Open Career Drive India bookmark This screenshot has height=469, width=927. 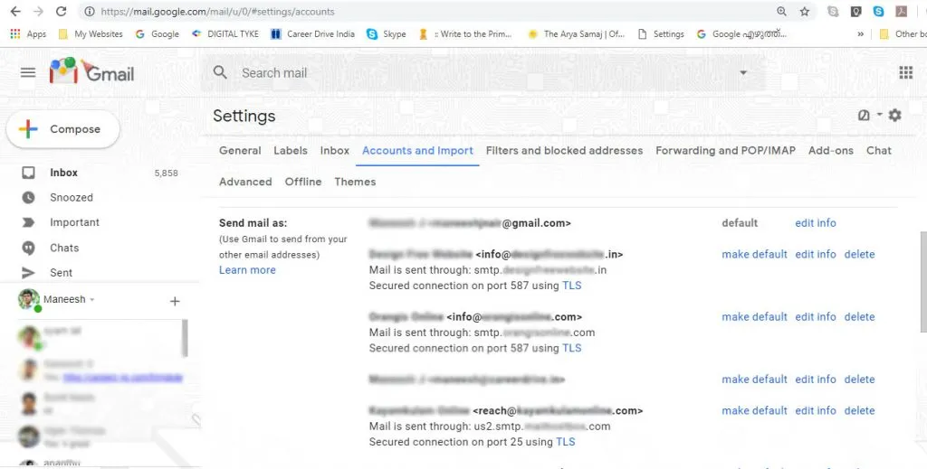pos(312,34)
